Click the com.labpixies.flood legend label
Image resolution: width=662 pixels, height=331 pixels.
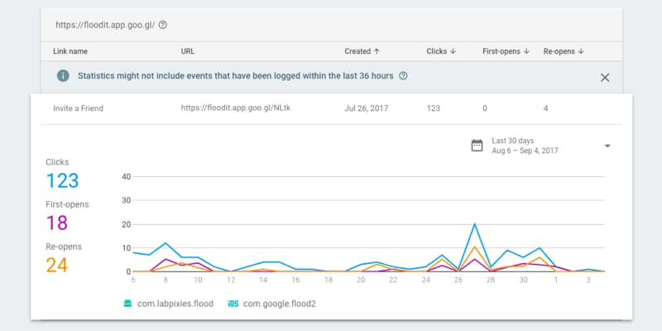pos(175,304)
